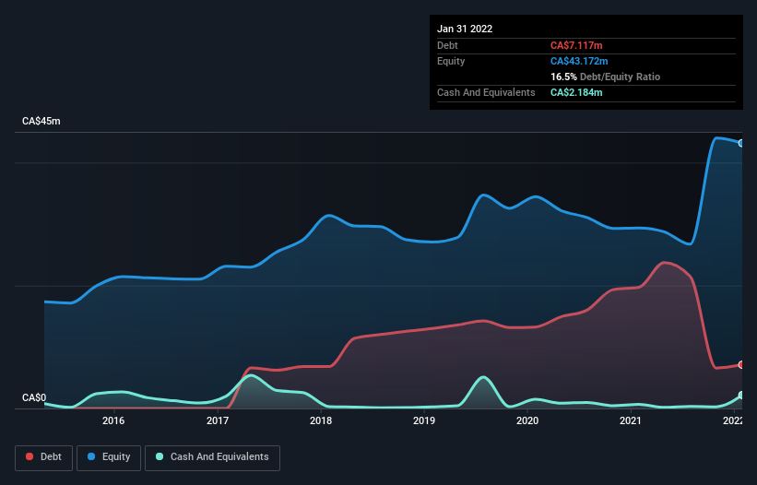
Task: Click the red Debt endpoint marker
Action: pos(741,365)
